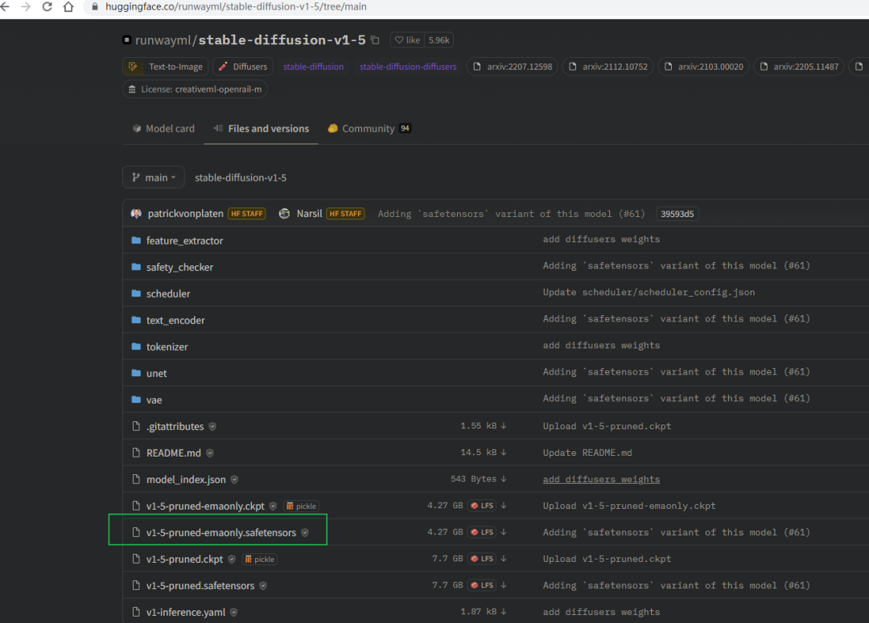The height and width of the screenshot is (623, 869).
Task: Open the unet folder
Action: click(156, 373)
